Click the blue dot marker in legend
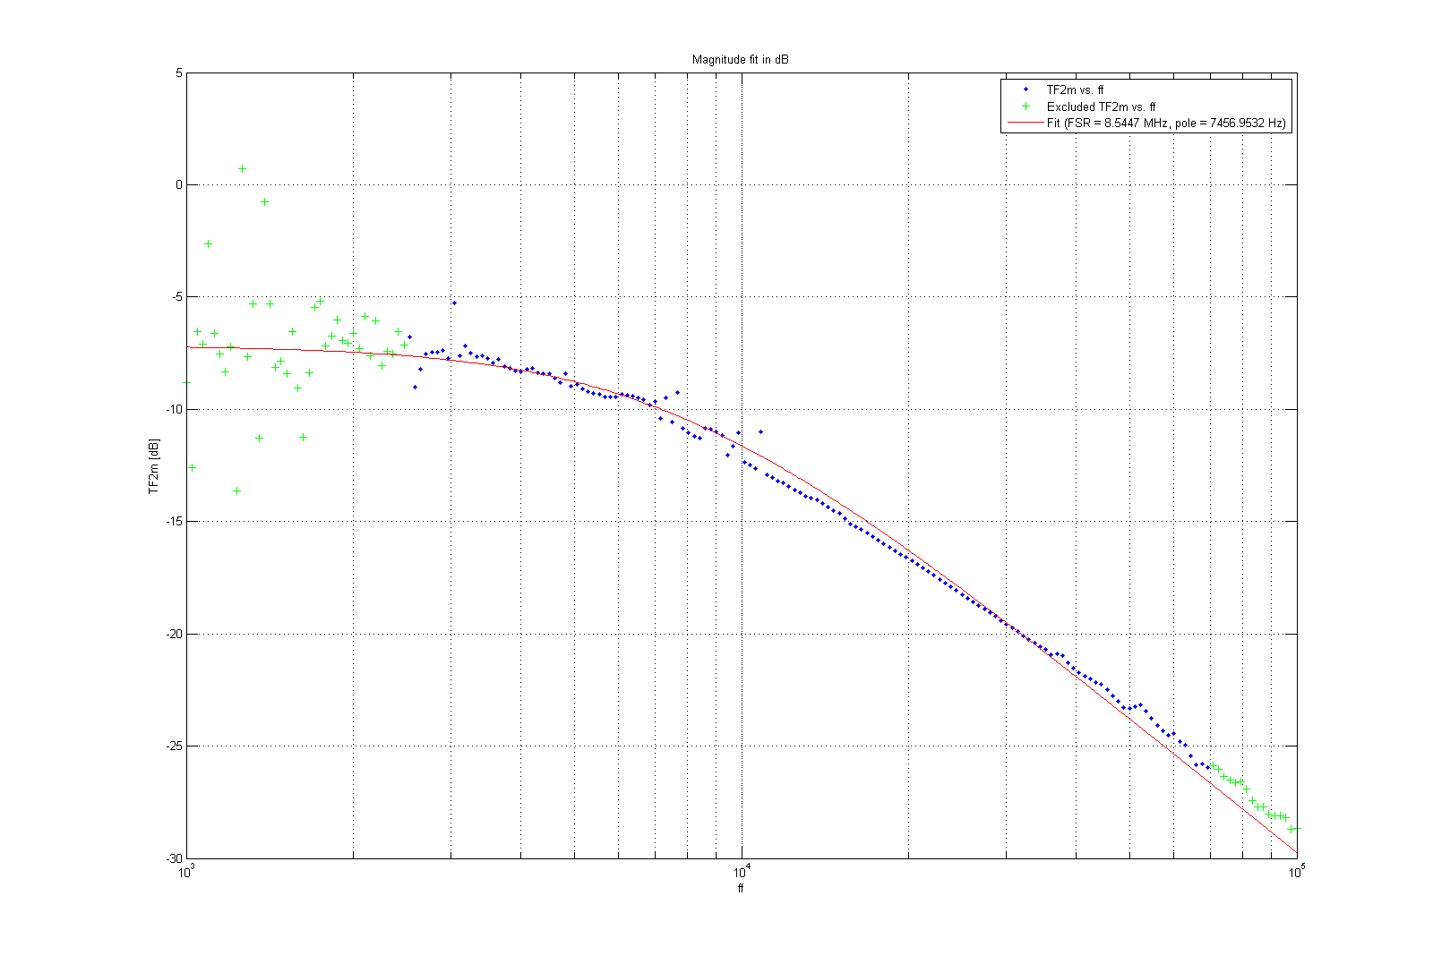This screenshot has height=964, width=1433. pos(1026,90)
